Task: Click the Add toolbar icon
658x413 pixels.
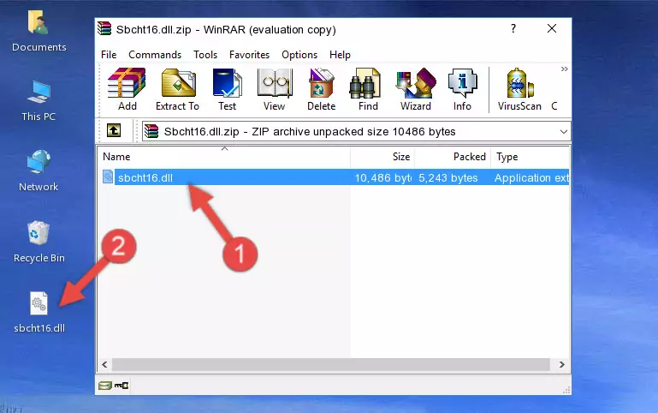Action: point(127,89)
